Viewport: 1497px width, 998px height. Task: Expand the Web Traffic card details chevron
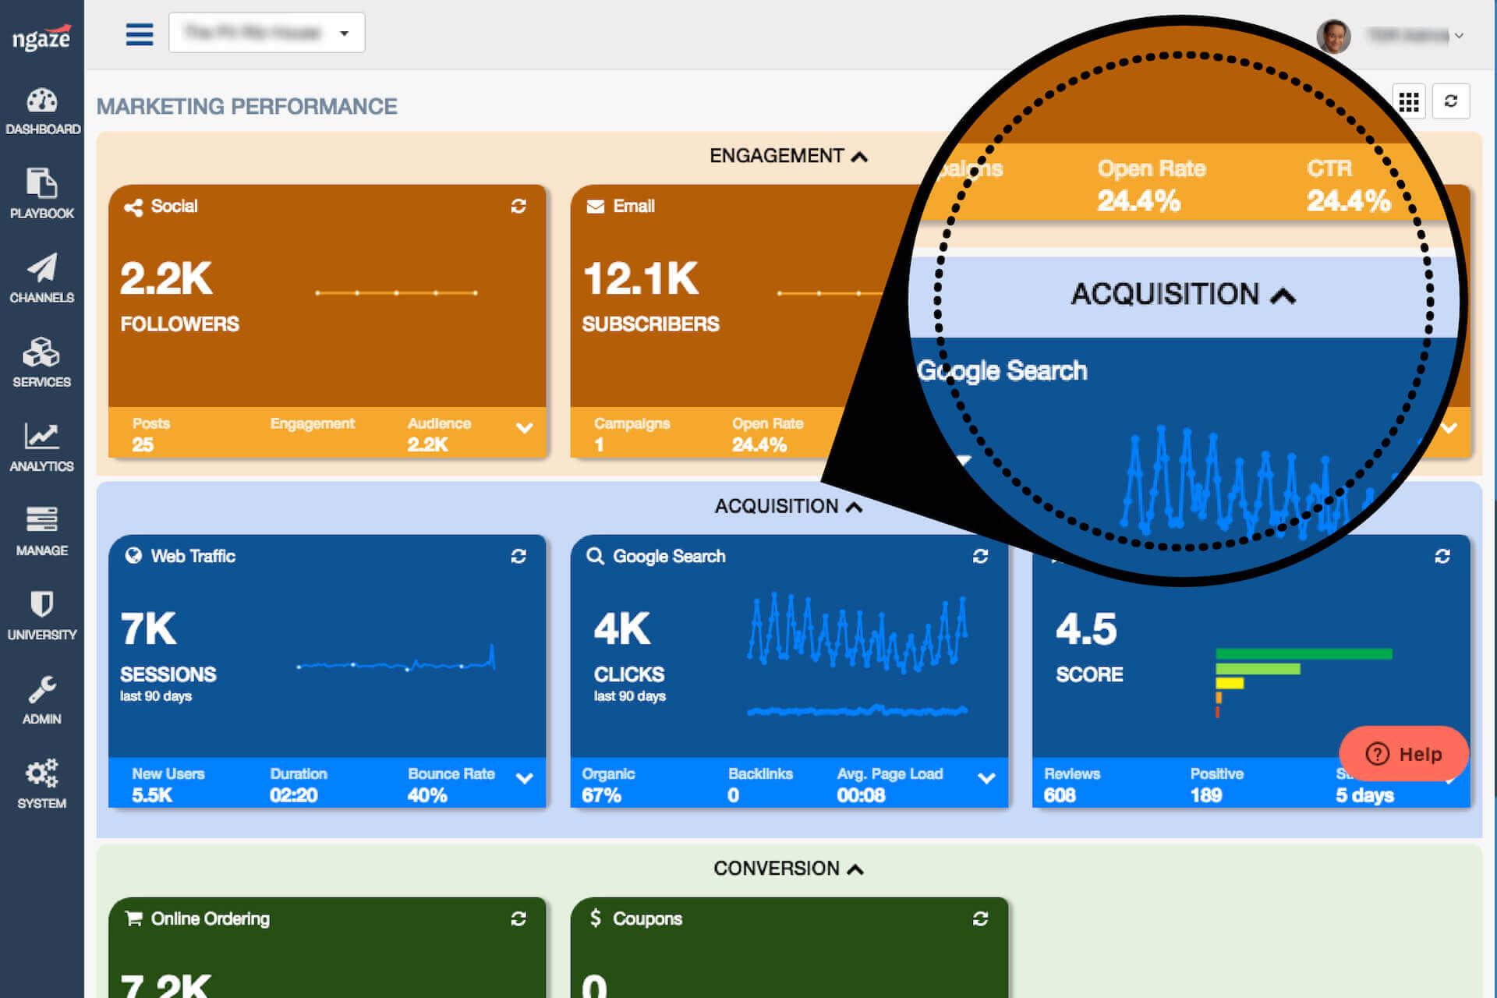(x=525, y=778)
